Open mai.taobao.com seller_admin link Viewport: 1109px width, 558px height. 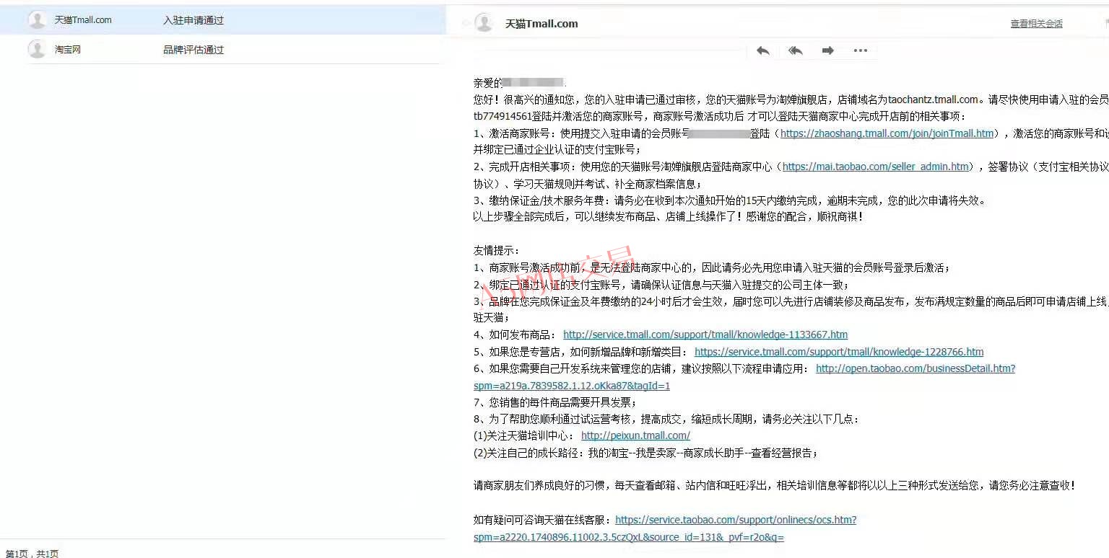pyautogui.click(x=876, y=167)
